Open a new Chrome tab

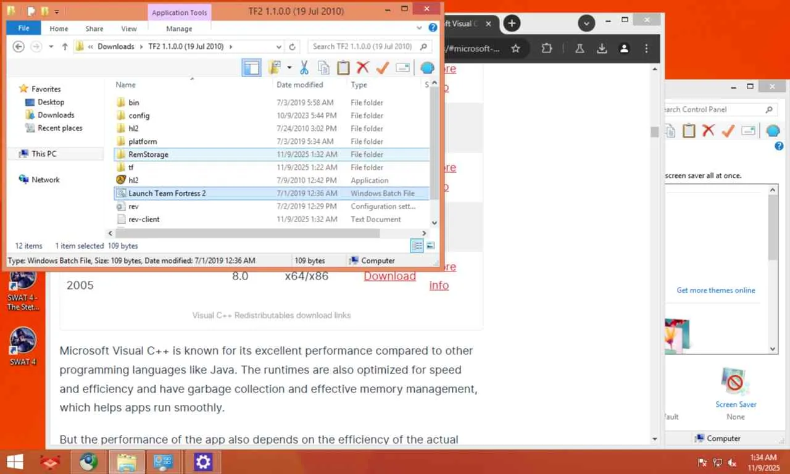pos(512,23)
